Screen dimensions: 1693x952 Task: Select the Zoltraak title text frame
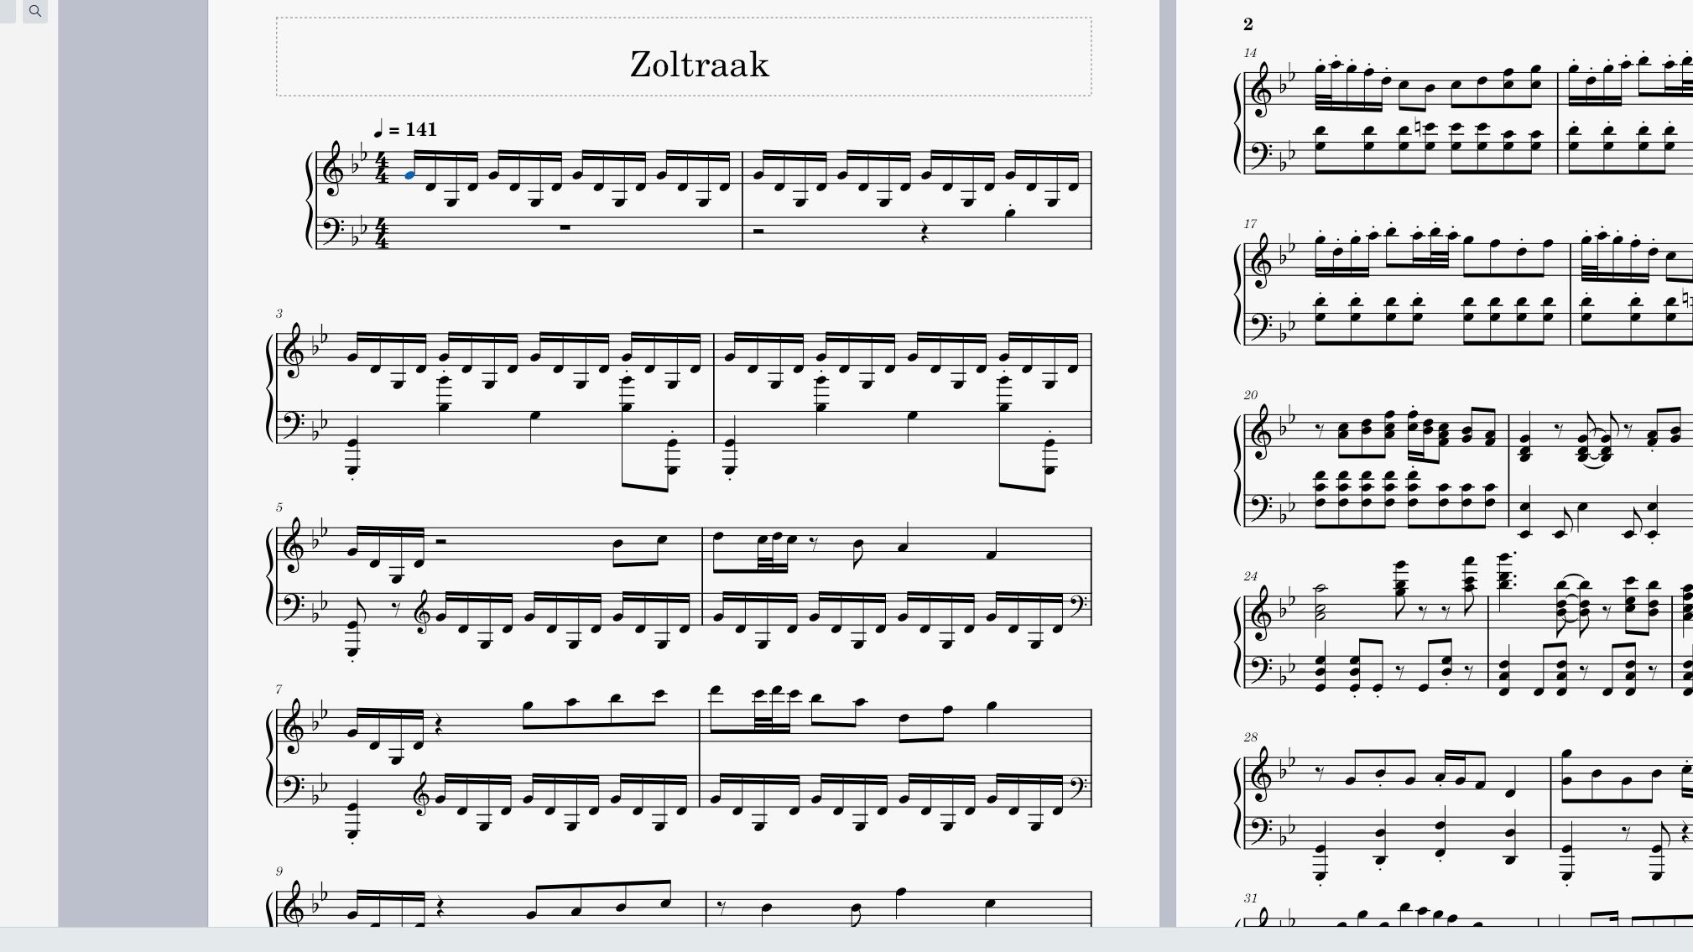coord(684,57)
